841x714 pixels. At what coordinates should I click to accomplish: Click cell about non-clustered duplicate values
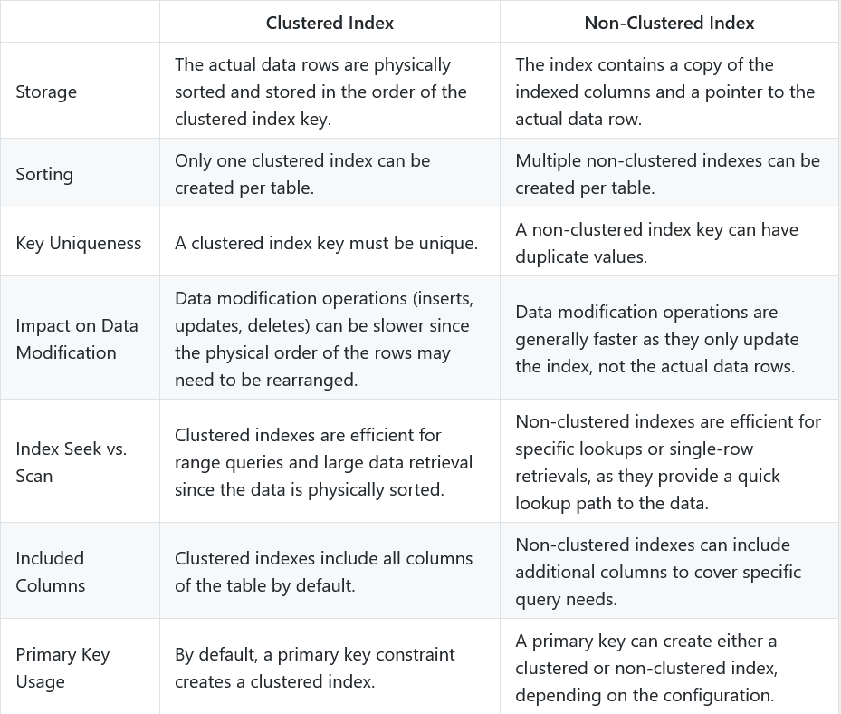point(656,243)
